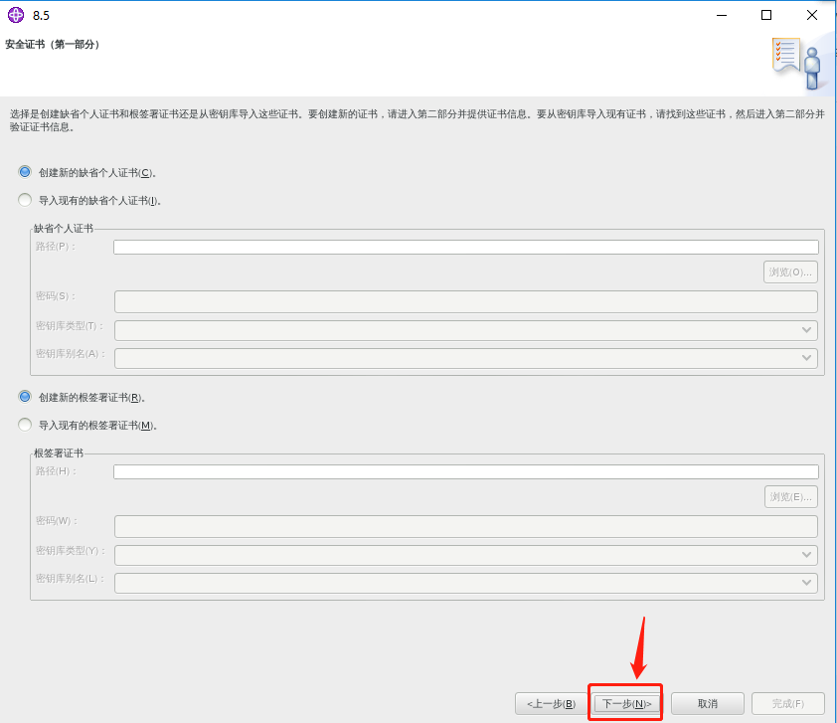Click the wizard checklist person graphic
This screenshot has width=837, height=723.
(796, 64)
